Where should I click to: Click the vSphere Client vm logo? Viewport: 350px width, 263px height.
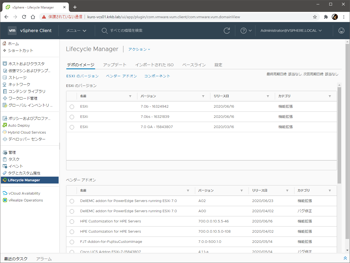point(12,31)
